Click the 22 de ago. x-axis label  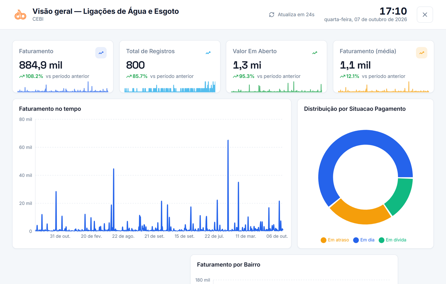123,237
